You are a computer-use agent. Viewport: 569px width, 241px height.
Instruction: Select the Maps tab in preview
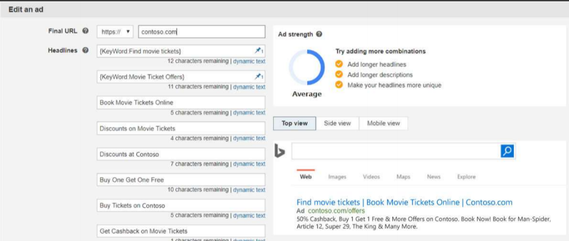point(403,177)
